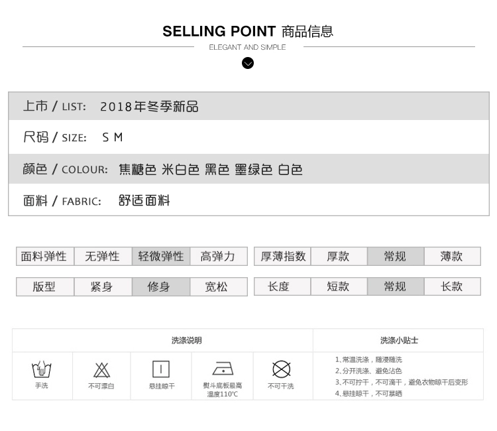497x431 pixels.
Task: Pick the 薄款 thickness option
Action: tap(452, 256)
